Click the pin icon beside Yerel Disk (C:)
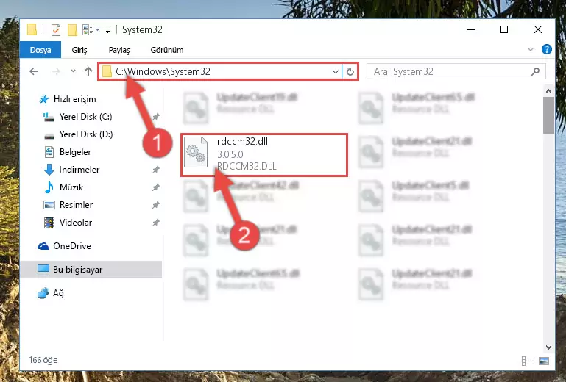This screenshot has width=566, height=382. 155,117
